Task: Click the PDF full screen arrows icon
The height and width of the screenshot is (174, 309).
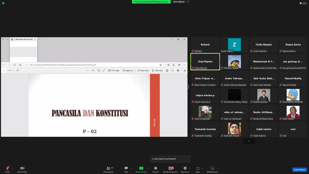Action: click(x=104, y=71)
